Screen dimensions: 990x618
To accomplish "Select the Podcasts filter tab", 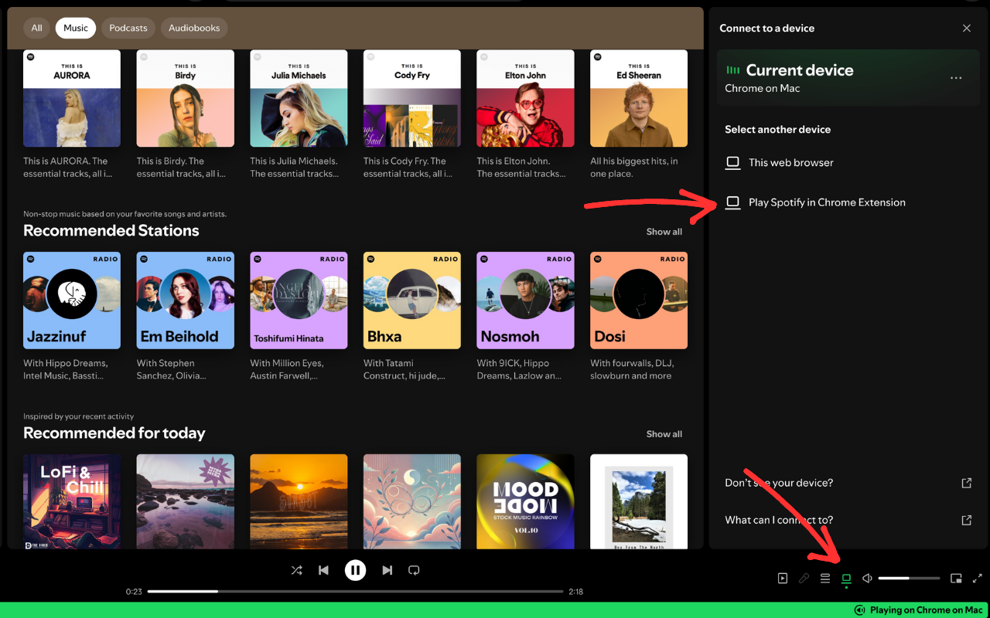I will pyautogui.click(x=128, y=28).
